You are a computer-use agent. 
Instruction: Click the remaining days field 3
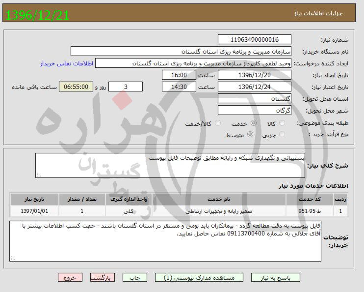[x=126, y=87]
